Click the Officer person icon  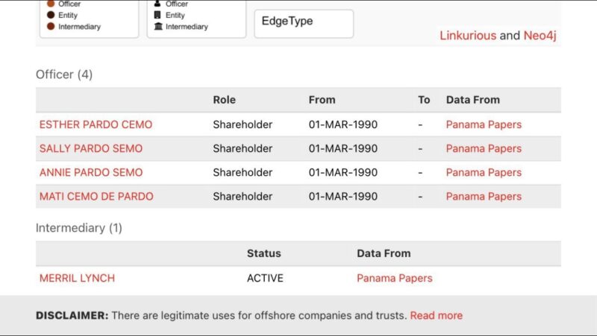coord(157,4)
